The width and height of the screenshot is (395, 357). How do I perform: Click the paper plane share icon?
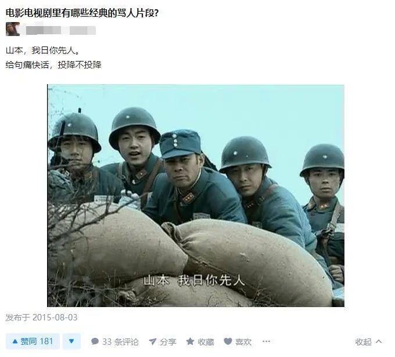[153, 342]
